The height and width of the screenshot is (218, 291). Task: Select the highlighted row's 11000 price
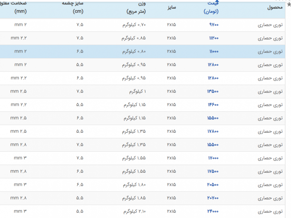(214, 52)
